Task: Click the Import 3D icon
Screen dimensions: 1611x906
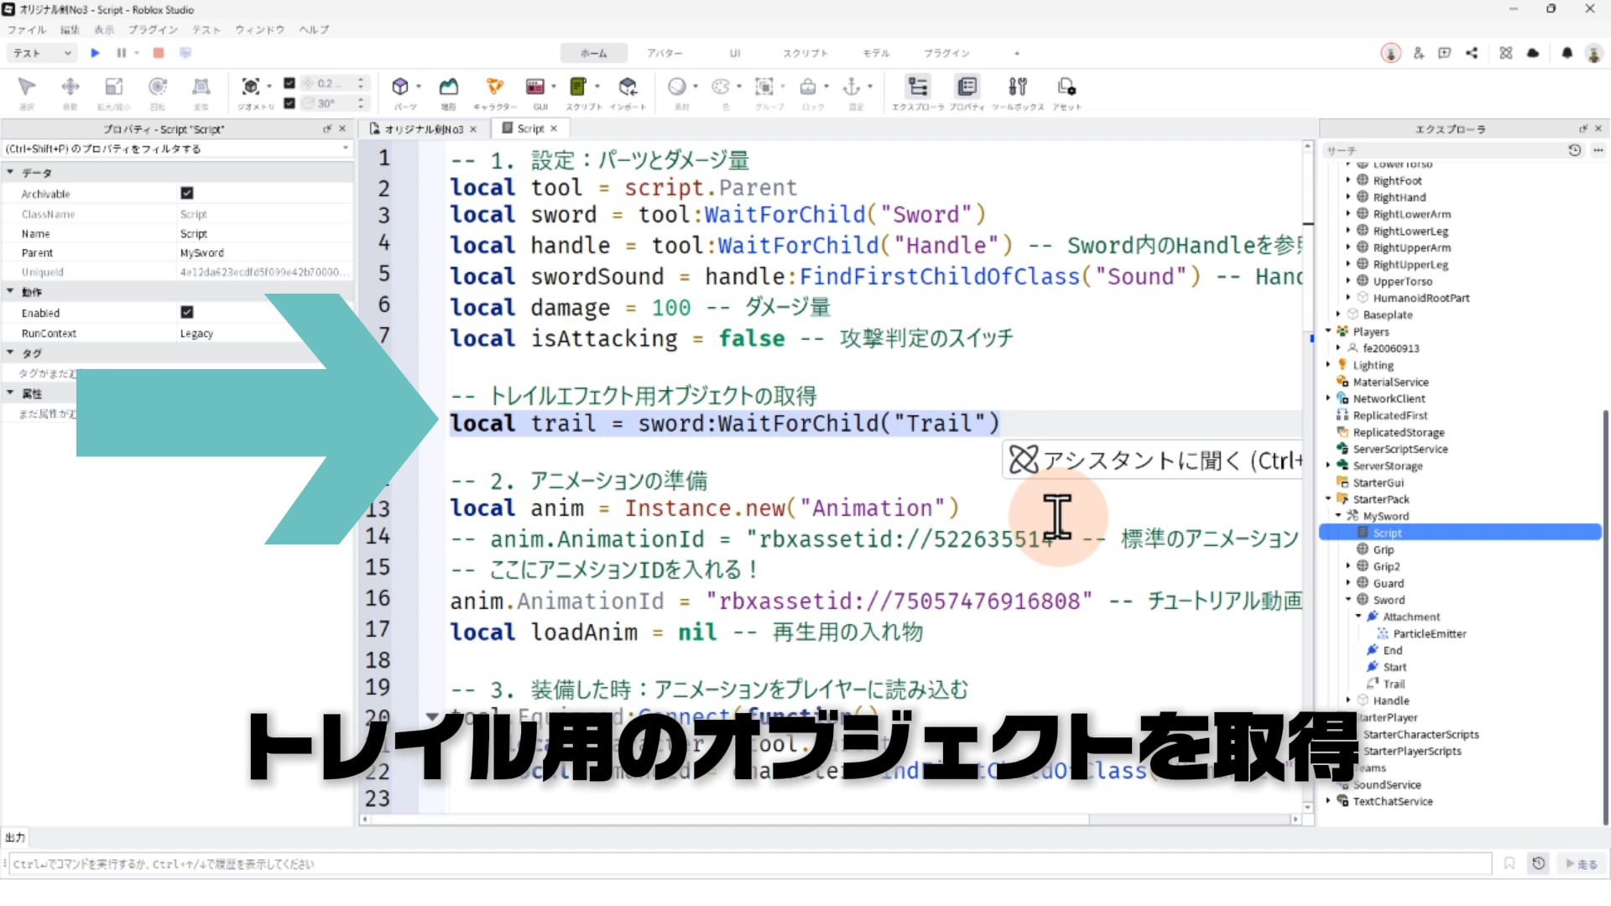Action: [628, 87]
